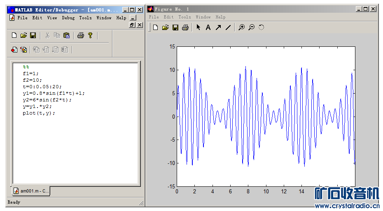
Task: Save the figure using Figure toolbar disk icon
Action: click(x=175, y=28)
